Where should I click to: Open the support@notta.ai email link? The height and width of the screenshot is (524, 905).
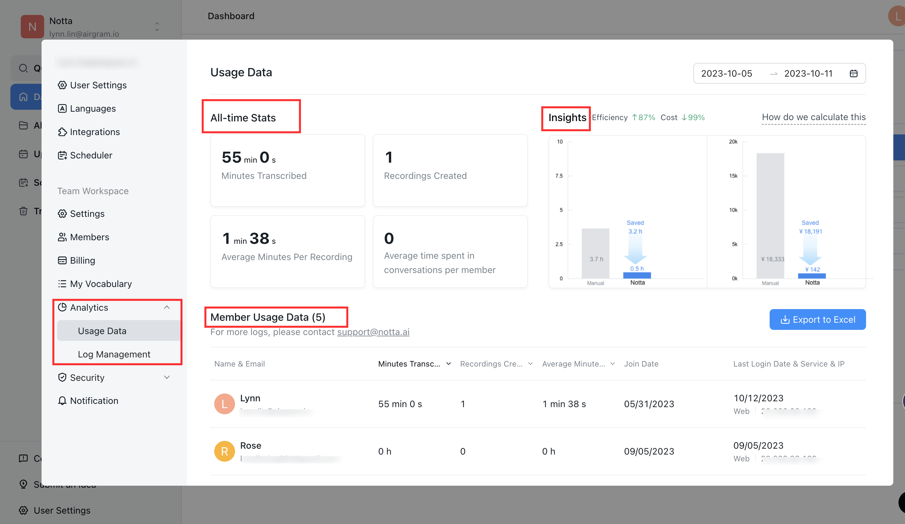point(373,332)
